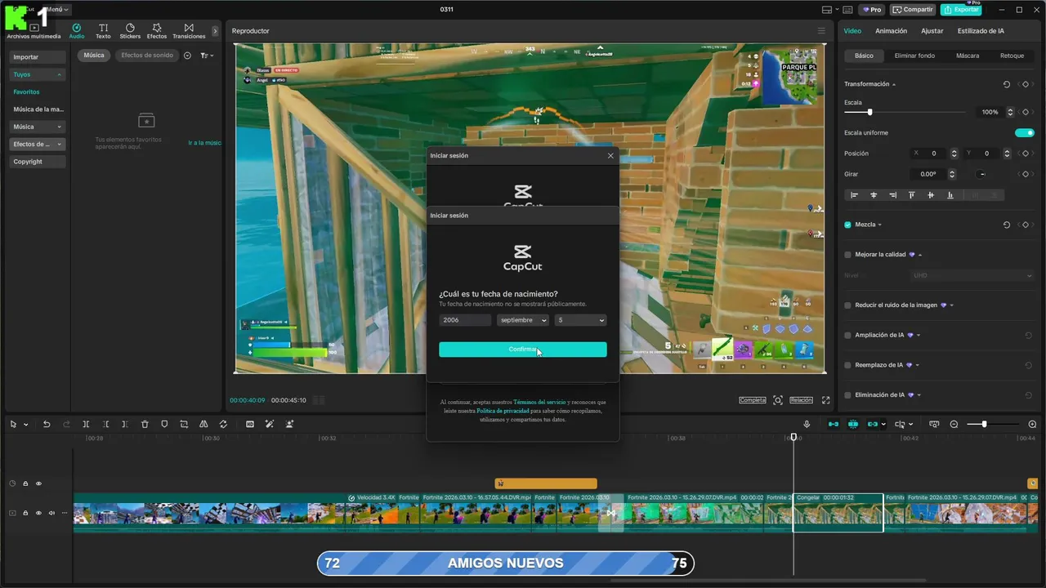Select the Máscara subtab
Viewport: 1046px width, 588px height.
pos(968,56)
